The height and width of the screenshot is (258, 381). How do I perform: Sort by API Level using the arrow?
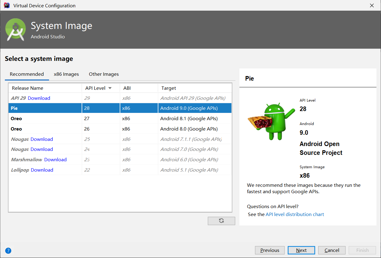pyautogui.click(x=110, y=88)
